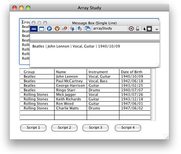This screenshot has height=154, width=181.
Task: Zoom Array Study window with green button
Action: click(x=28, y=8)
